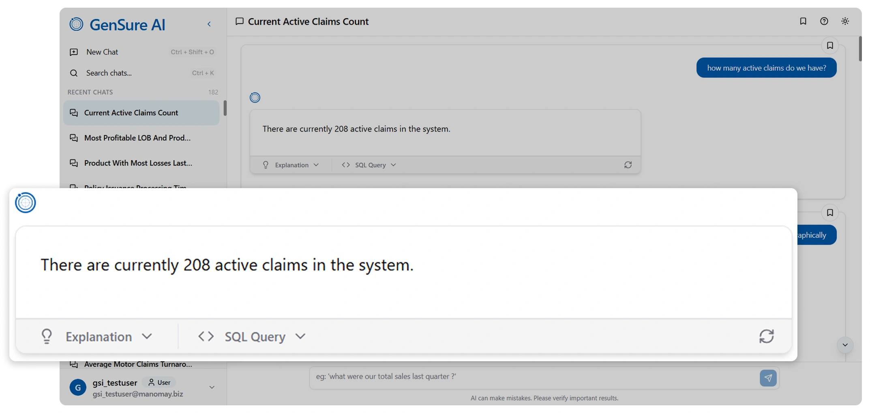Click the small refresh icon in the background response
The height and width of the screenshot is (413, 870).
click(x=628, y=165)
